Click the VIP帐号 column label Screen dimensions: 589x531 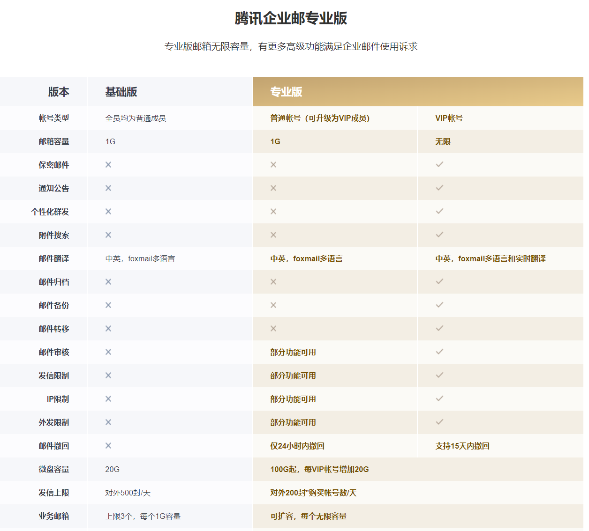coord(449,118)
